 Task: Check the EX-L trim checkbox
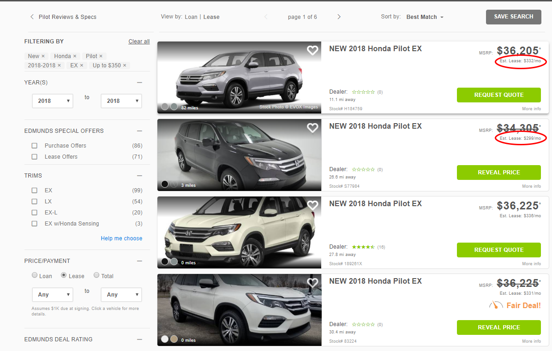pos(35,213)
